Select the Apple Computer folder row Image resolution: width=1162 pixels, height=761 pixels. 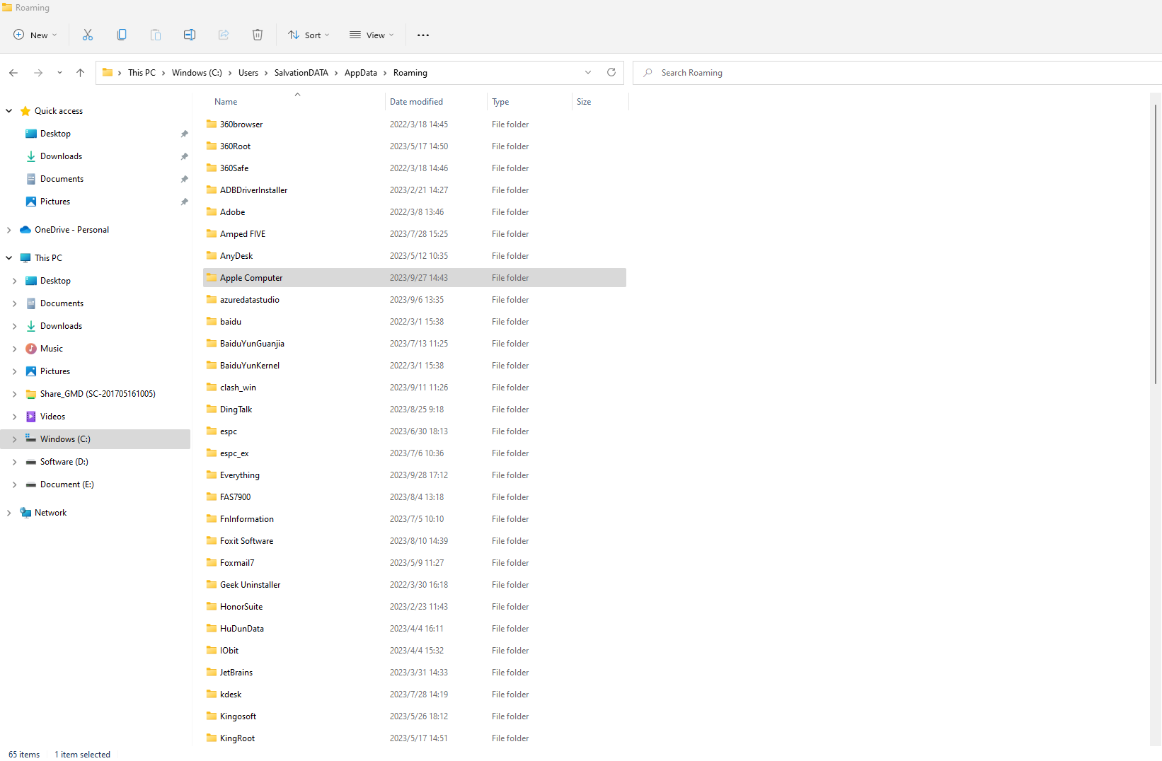coord(415,278)
